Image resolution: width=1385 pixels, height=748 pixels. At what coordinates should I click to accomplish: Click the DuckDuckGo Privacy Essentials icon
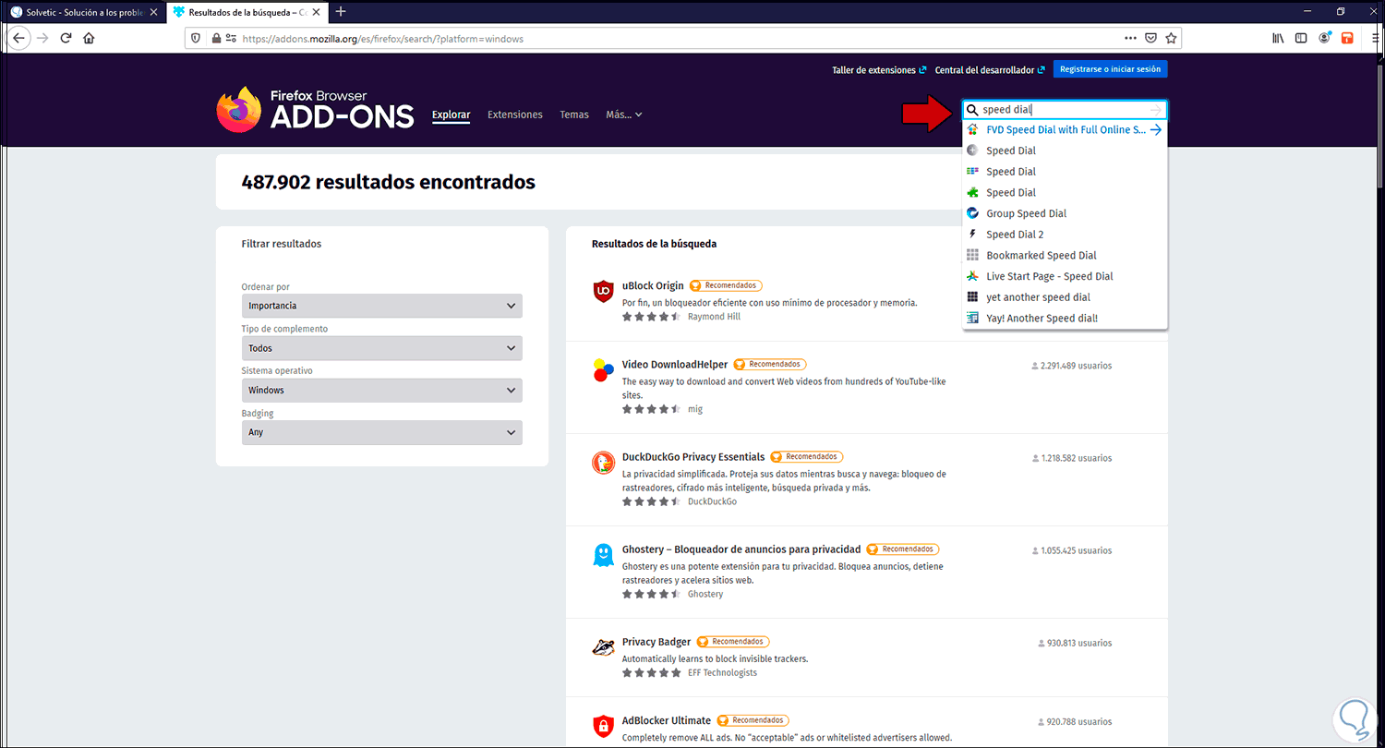click(x=603, y=463)
